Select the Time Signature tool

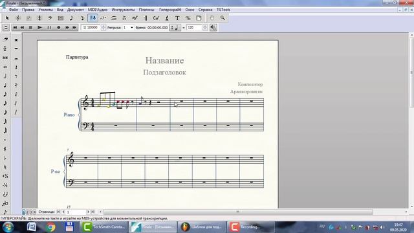pos(39,18)
